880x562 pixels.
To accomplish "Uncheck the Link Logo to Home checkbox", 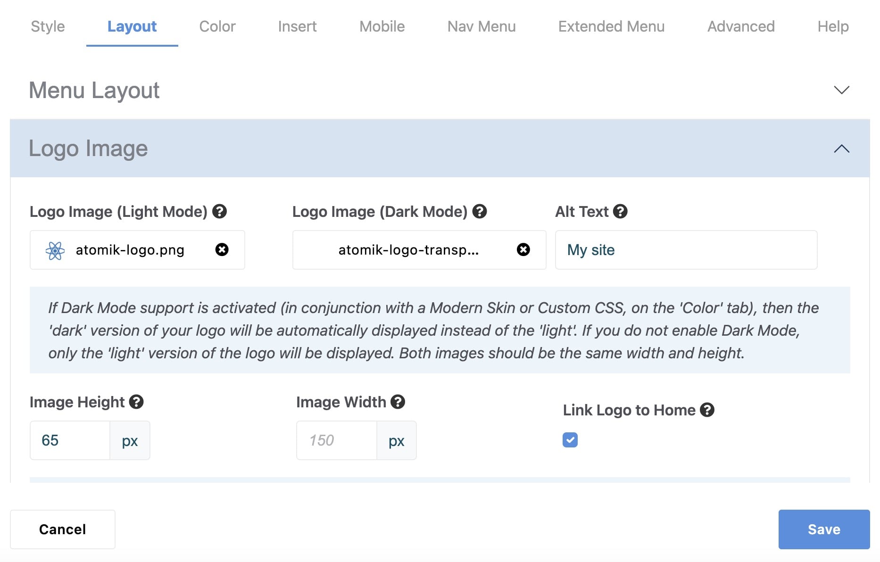I will point(570,440).
